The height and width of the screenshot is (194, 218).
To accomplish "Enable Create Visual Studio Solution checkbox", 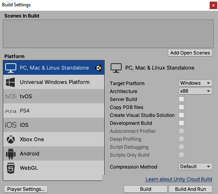I will pyautogui.click(x=181, y=115).
